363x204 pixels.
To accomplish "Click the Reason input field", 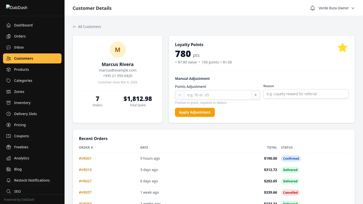I will (306, 94).
